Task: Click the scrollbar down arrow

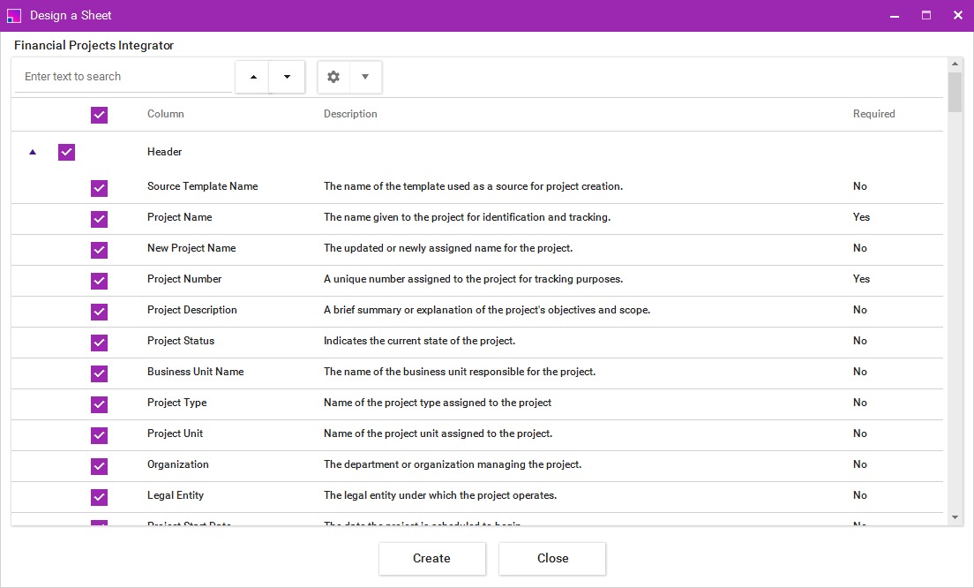Action: tap(955, 517)
